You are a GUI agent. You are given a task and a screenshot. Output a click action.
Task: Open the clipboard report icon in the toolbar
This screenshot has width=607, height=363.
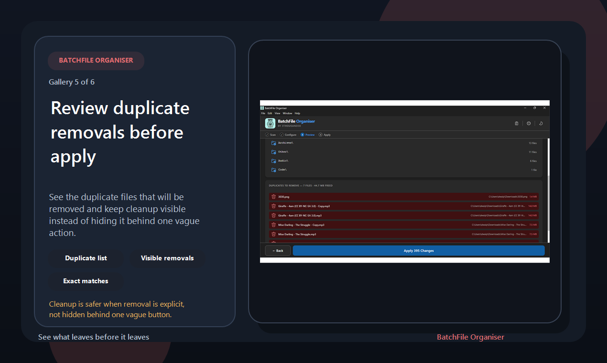click(516, 123)
